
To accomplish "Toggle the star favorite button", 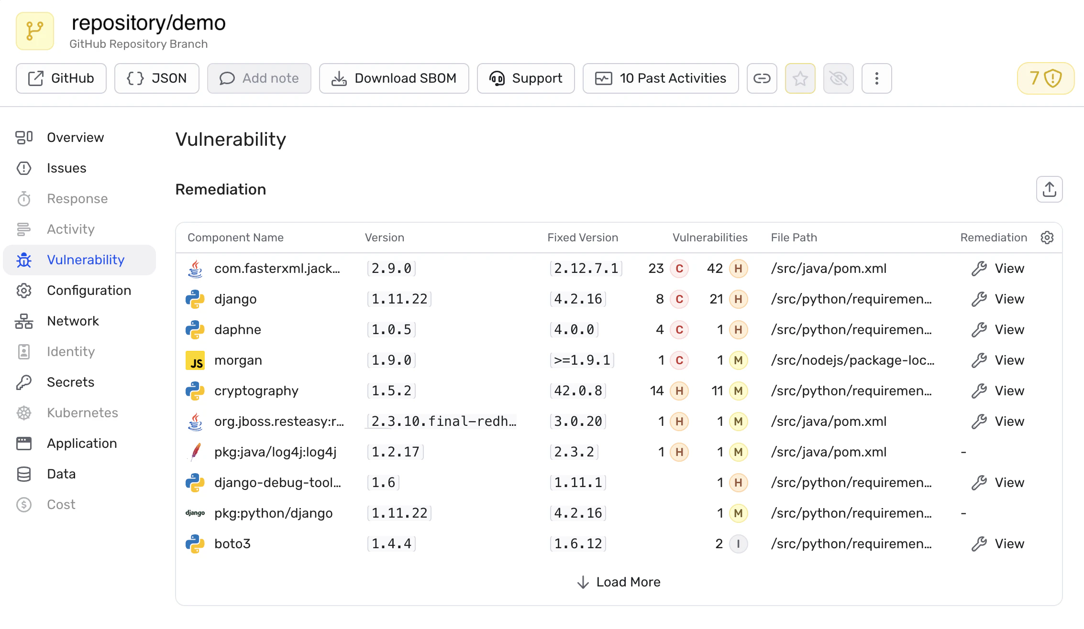I will (x=800, y=78).
